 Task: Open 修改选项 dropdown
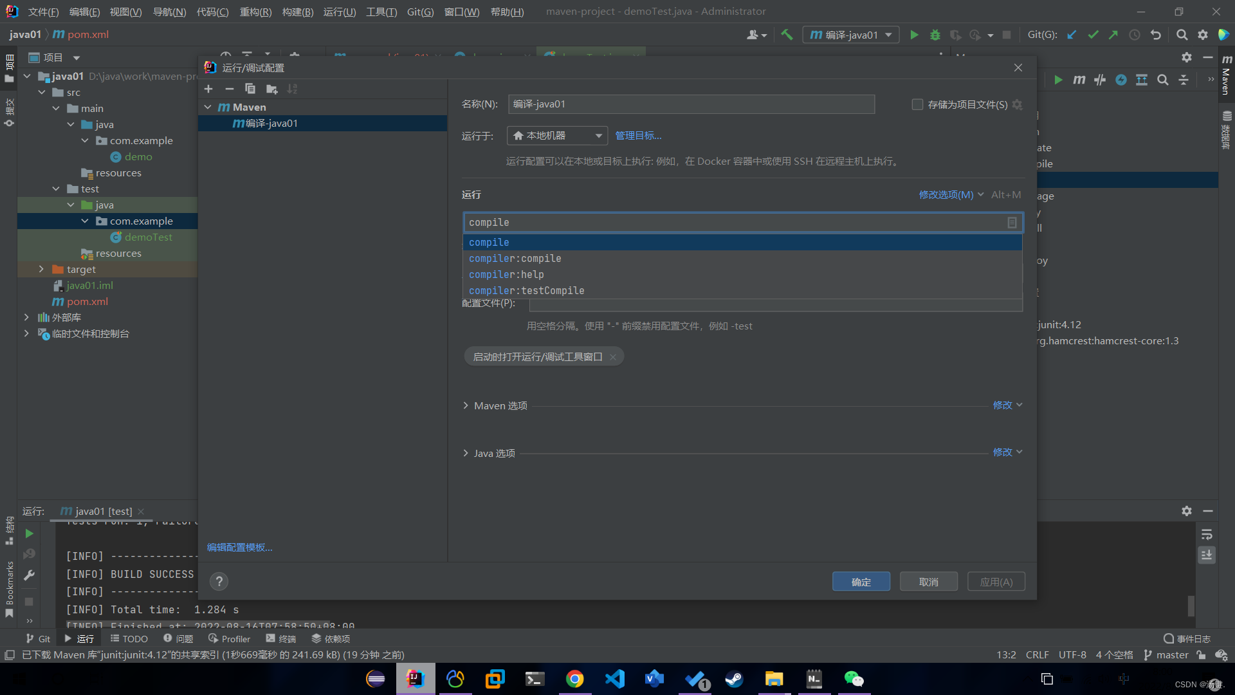(x=951, y=194)
